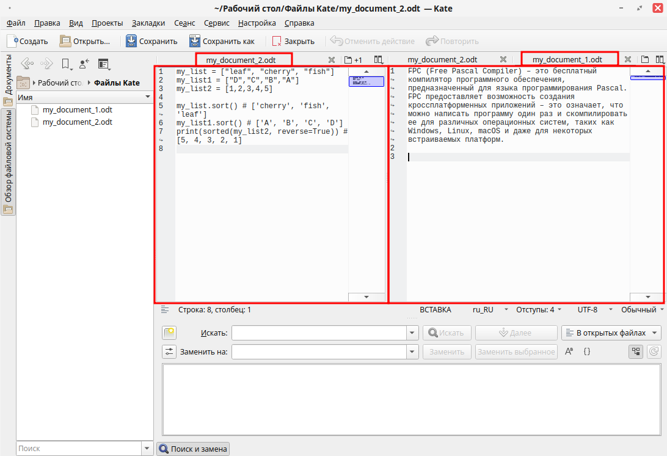The width and height of the screenshot is (667, 456).
Task: Click the split view icon in left pane
Action: point(378,60)
